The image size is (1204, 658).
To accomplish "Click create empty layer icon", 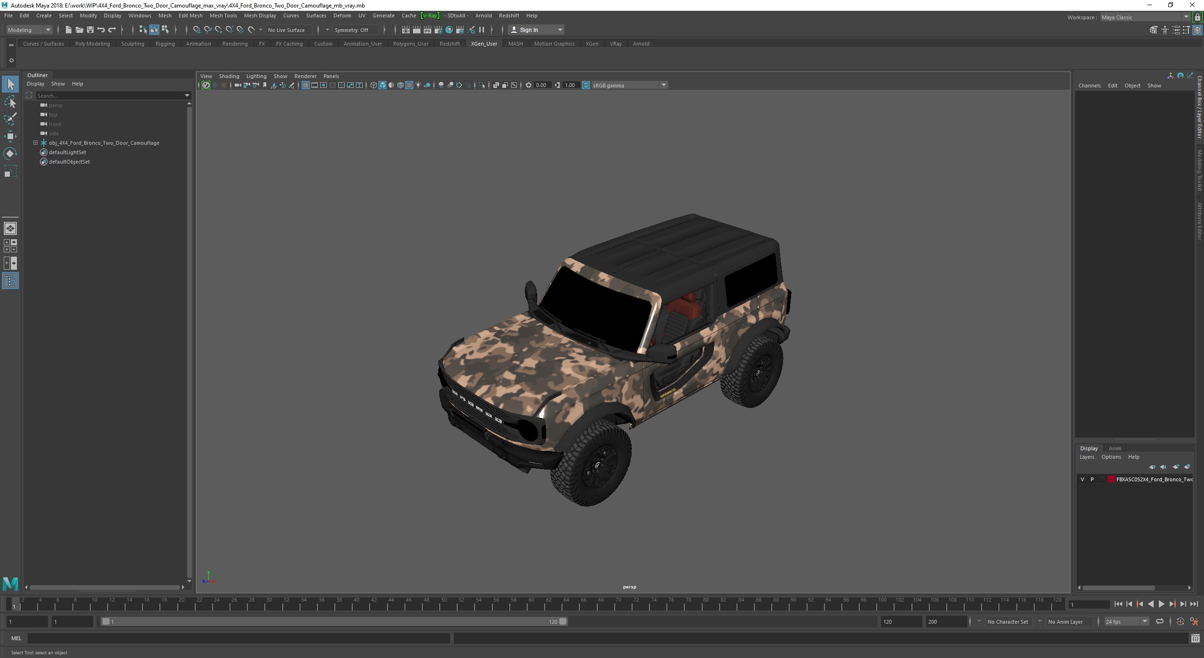I will click(1176, 467).
